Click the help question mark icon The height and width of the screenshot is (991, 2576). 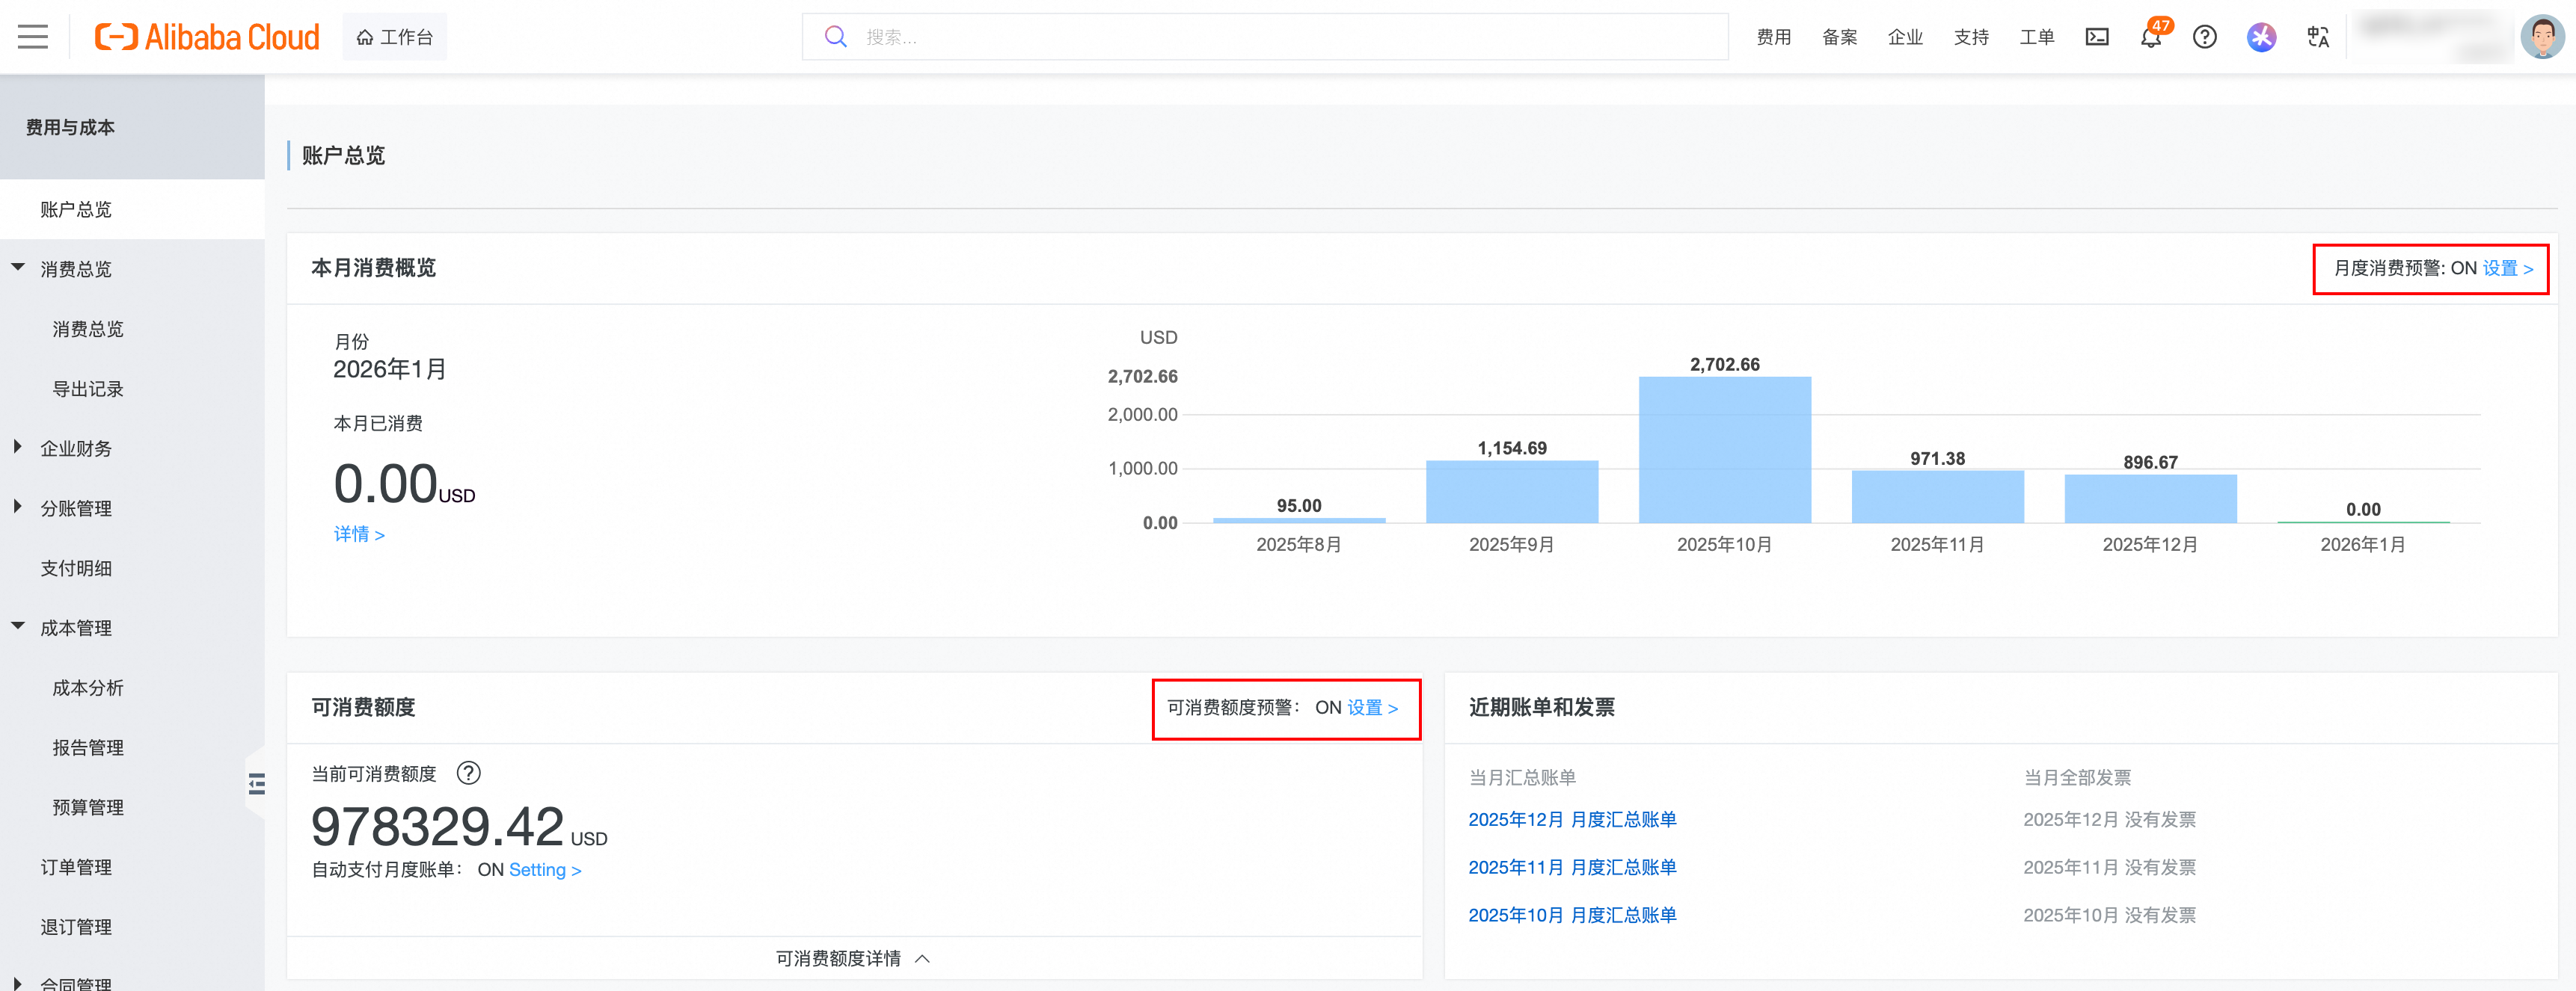(2204, 37)
